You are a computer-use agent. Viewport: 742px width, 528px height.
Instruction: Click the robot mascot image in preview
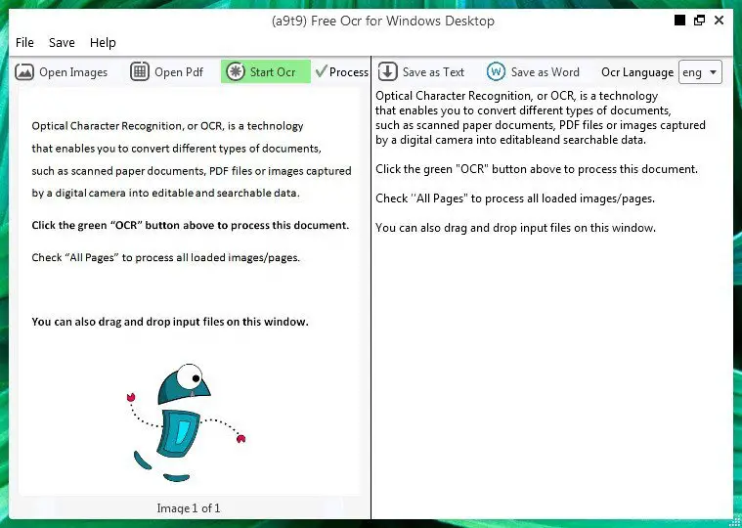click(186, 422)
